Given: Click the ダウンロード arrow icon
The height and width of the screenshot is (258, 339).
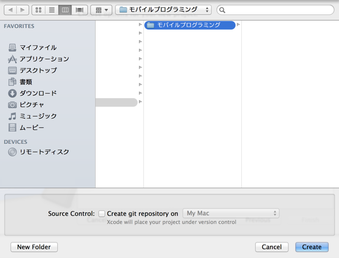Looking at the screenshot, I should [12, 93].
